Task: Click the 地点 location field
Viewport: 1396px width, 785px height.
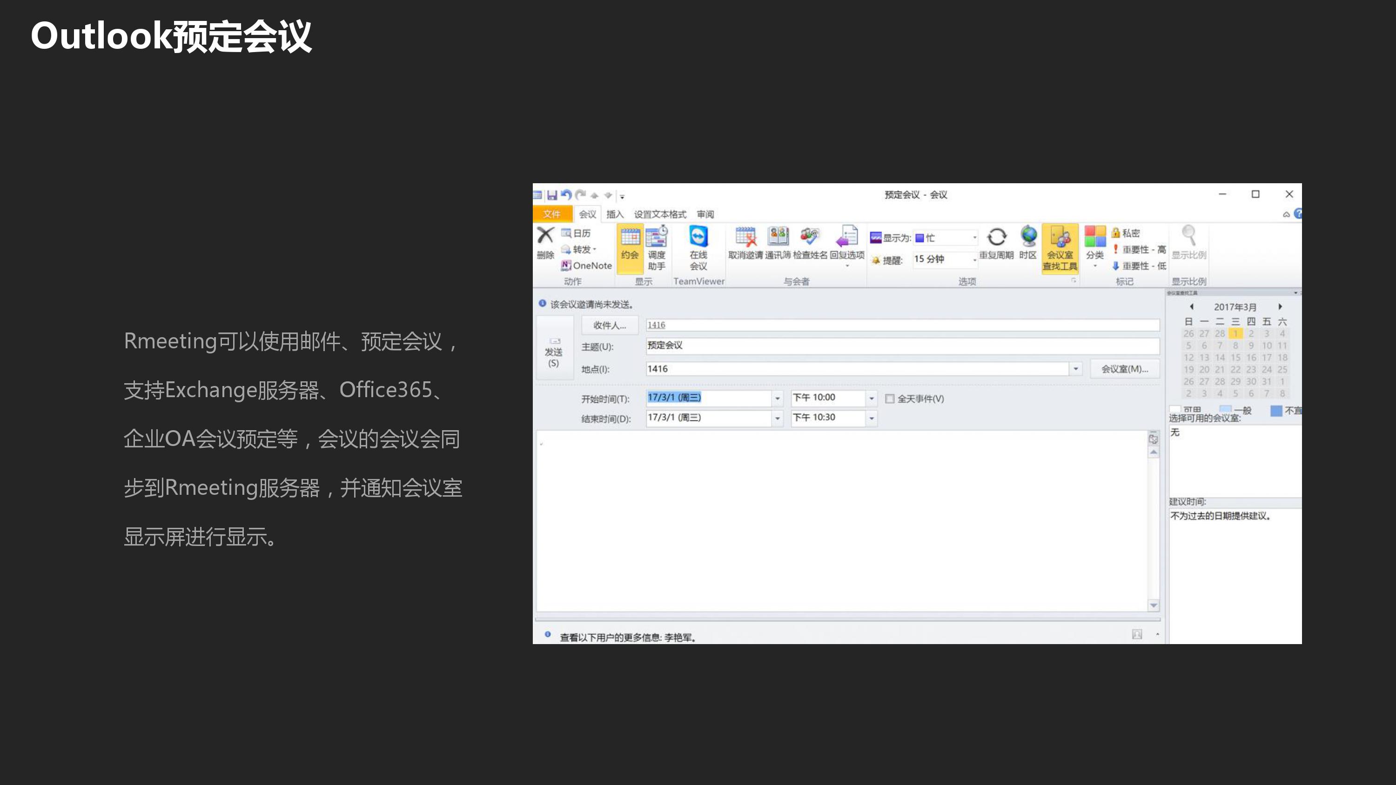Action: (857, 369)
